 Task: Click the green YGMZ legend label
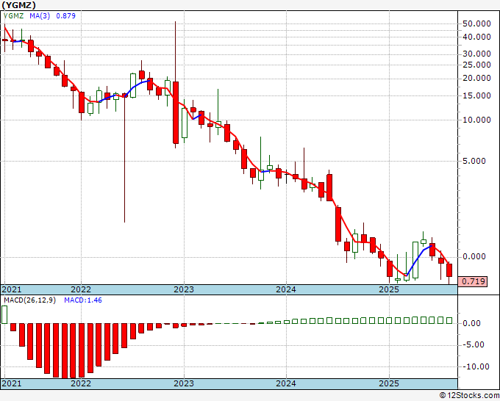[13, 15]
